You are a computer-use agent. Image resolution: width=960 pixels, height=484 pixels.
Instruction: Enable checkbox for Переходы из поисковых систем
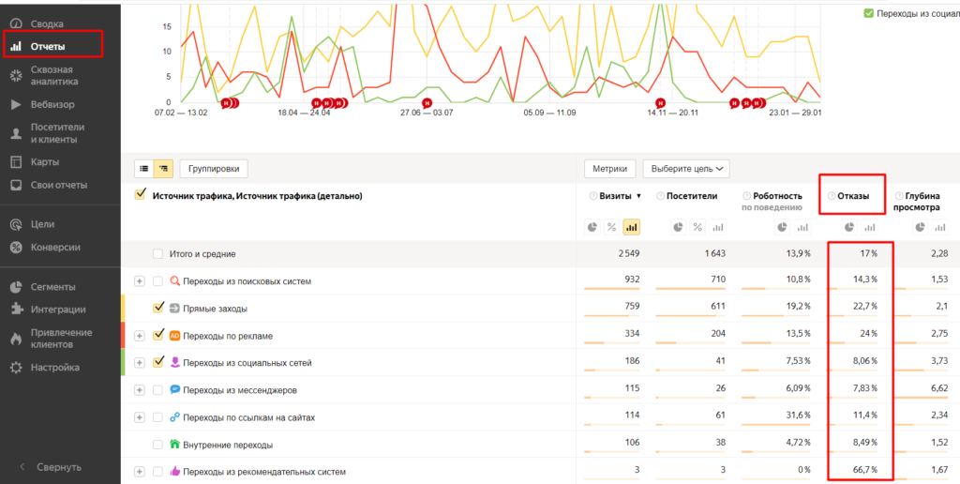157,281
